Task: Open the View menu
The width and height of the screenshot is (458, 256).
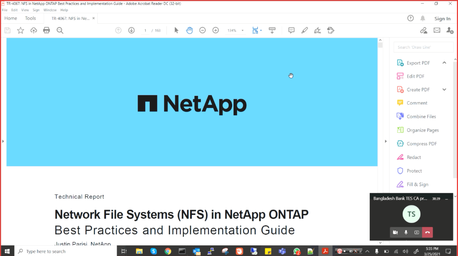Action: (x=25, y=10)
